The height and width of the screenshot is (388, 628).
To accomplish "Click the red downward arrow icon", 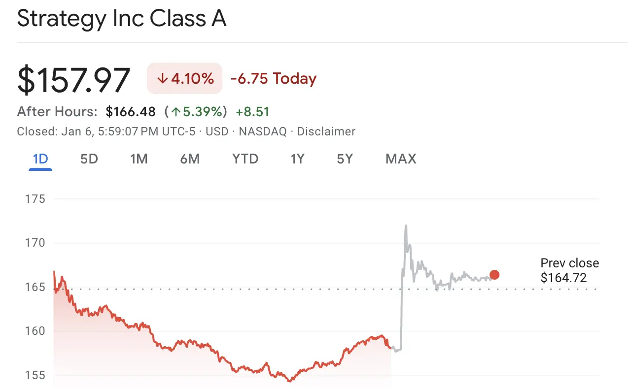I will [x=162, y=78].
